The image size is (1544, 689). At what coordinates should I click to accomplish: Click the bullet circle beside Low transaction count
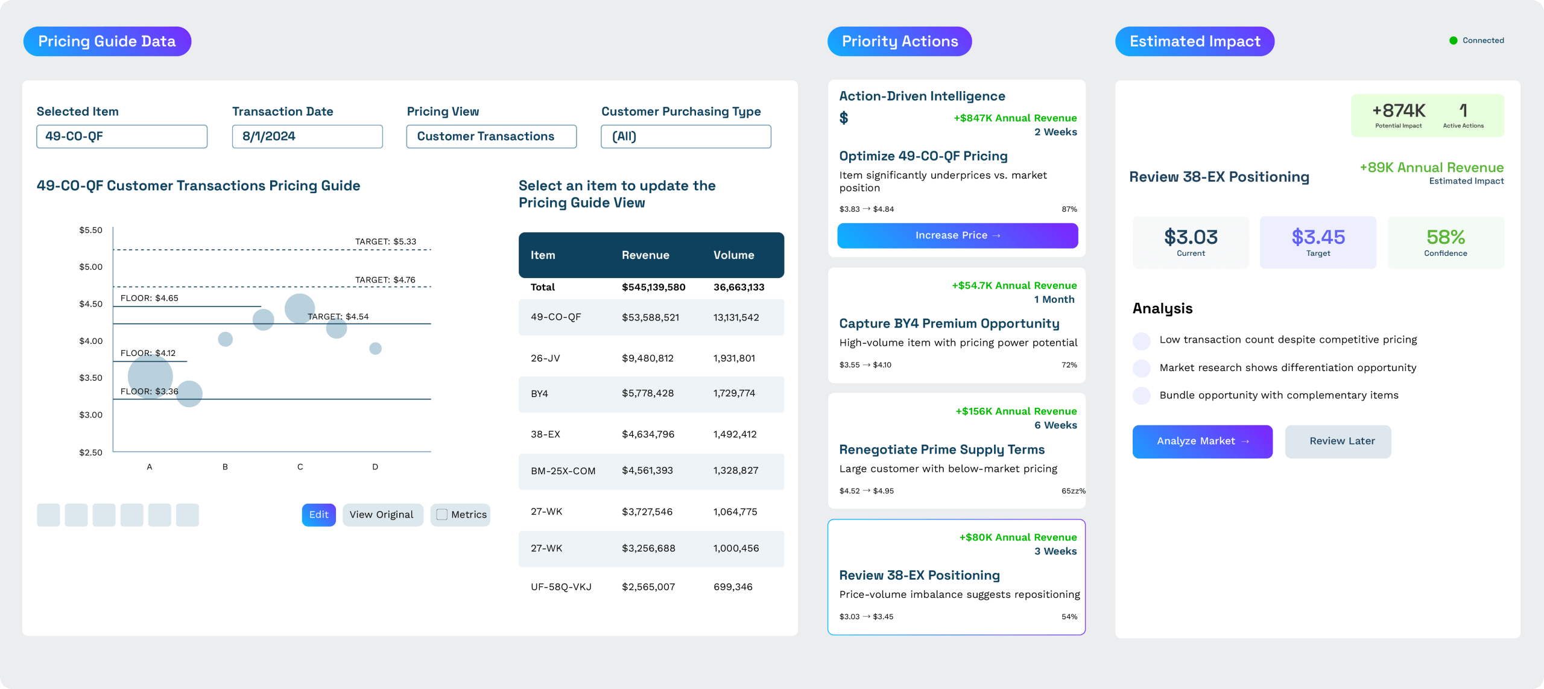(1142, 340)
